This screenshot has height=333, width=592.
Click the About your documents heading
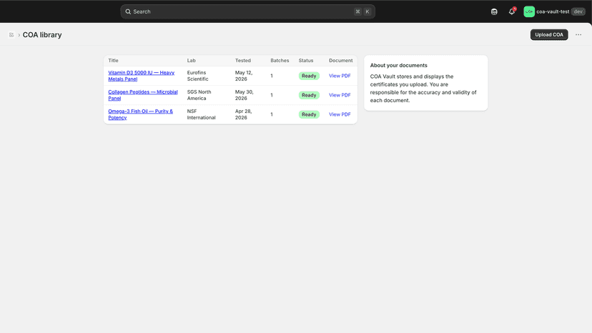pyautogui.click(x=399, y=65)
